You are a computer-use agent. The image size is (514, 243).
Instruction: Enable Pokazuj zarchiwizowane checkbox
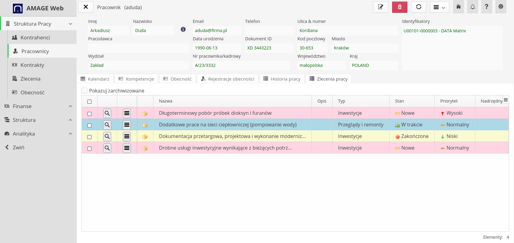pyautogui.click(x=84, y=90)
